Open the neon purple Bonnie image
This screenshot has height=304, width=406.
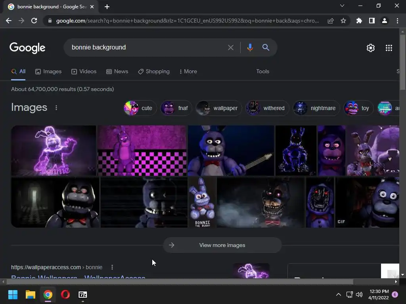pyautogui.click(x=54, y=151)
